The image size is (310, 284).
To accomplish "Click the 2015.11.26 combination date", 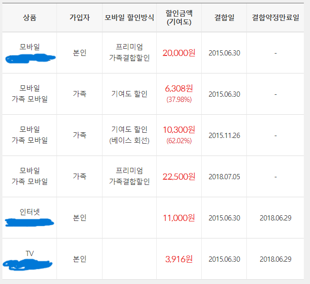I will (x=224, y=136).
